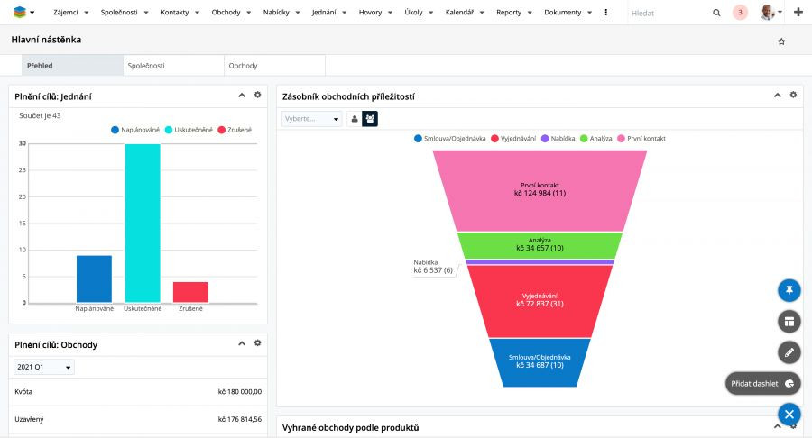This screenshot has width=812, height=438.
Task: Open the Vyberte... dropdown
Action: click(312, 119)
